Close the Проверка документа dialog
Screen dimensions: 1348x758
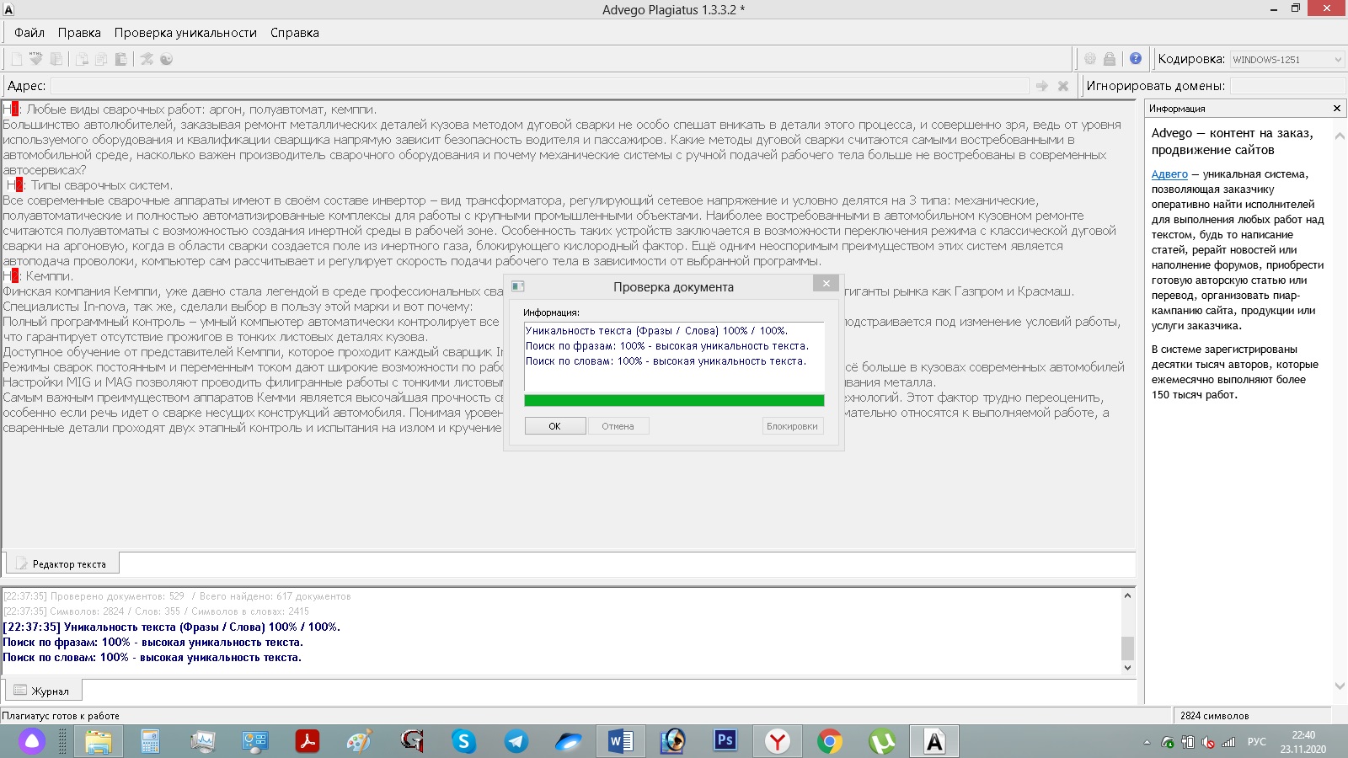pyautogui.click(x=826, y=284)
